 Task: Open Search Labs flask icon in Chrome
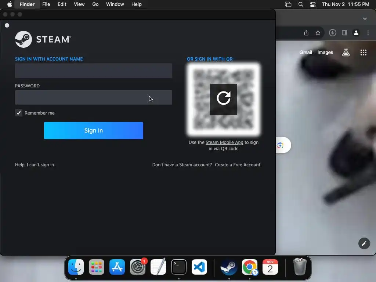(346, 52)
